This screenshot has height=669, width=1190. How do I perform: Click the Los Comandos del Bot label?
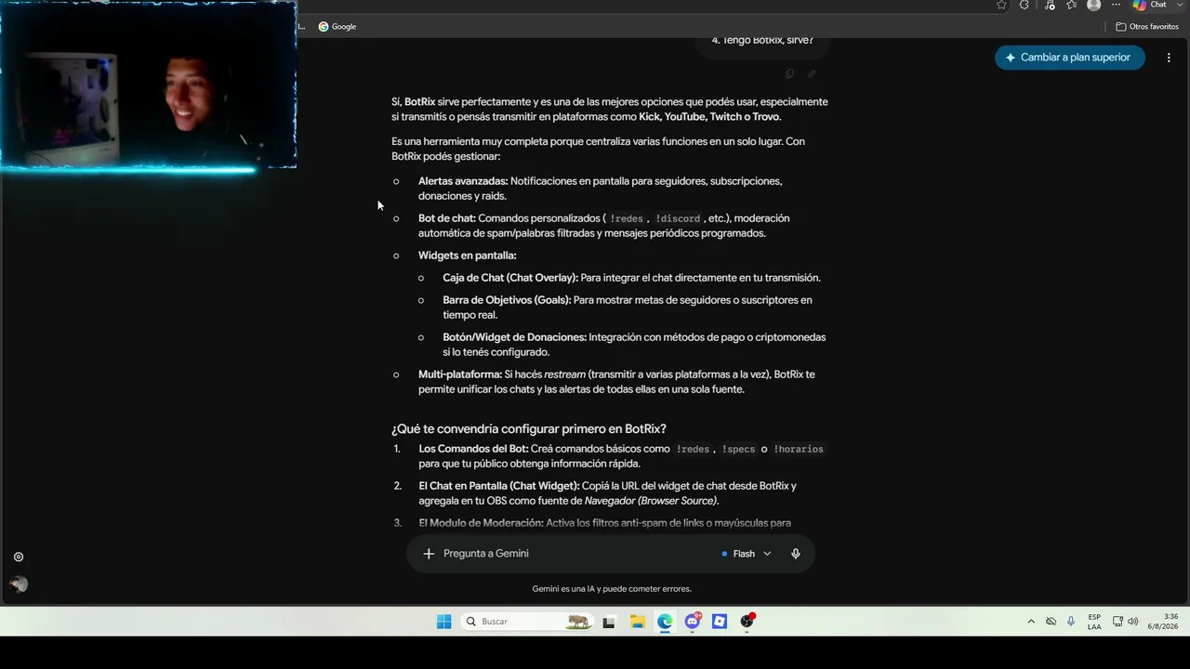pos(473,449)
